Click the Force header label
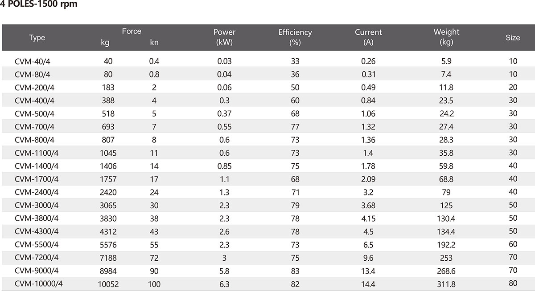 tap(132, 31)
